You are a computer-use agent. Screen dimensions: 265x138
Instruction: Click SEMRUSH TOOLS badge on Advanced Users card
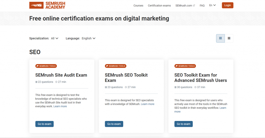coord(185,66)
